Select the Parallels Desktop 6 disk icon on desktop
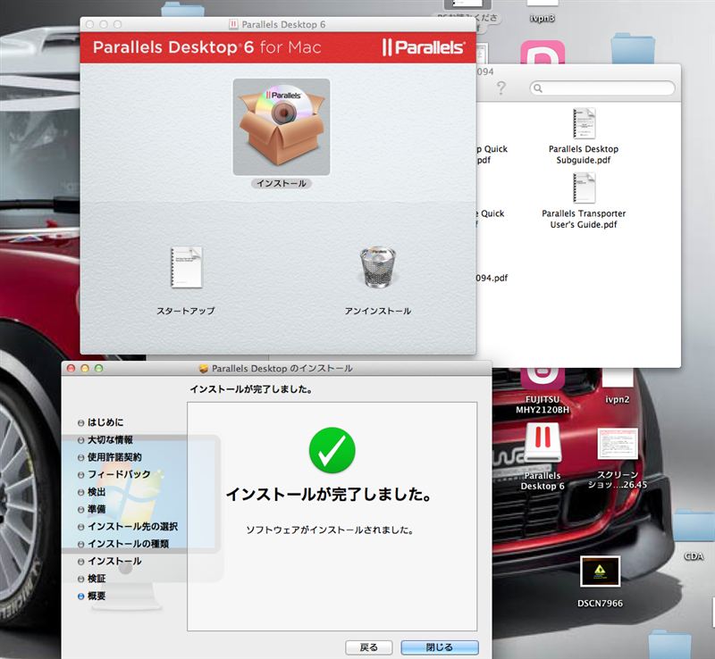 [543, 444]
